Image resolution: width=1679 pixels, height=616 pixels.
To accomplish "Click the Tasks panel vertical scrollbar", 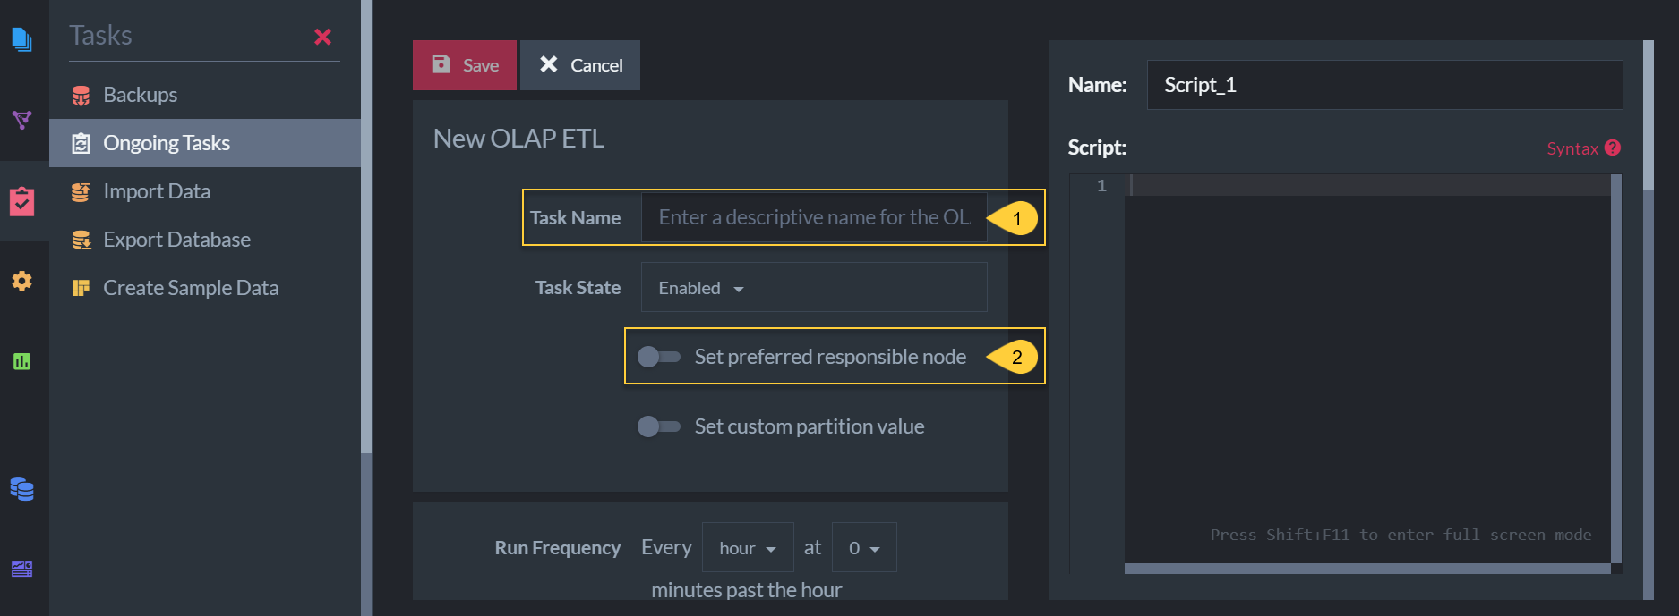I will tap(365, 227).
